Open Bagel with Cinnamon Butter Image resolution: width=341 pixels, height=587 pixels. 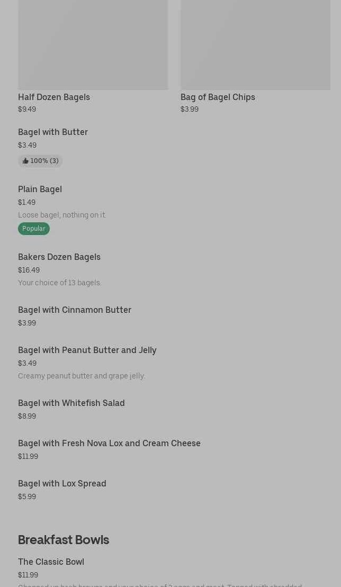[x=75, y=310]
